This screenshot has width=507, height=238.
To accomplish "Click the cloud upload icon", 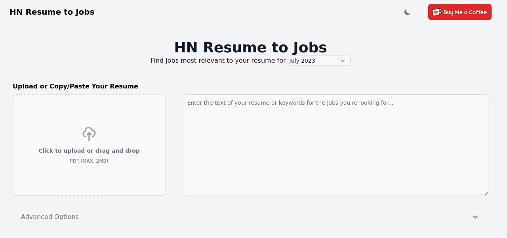I will tap(89, 134).
